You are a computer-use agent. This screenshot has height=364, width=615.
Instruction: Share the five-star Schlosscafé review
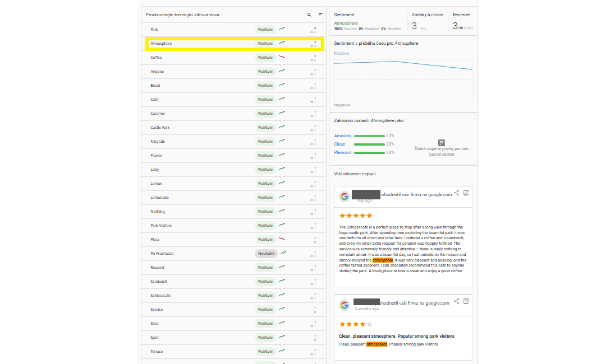[456, 193]
